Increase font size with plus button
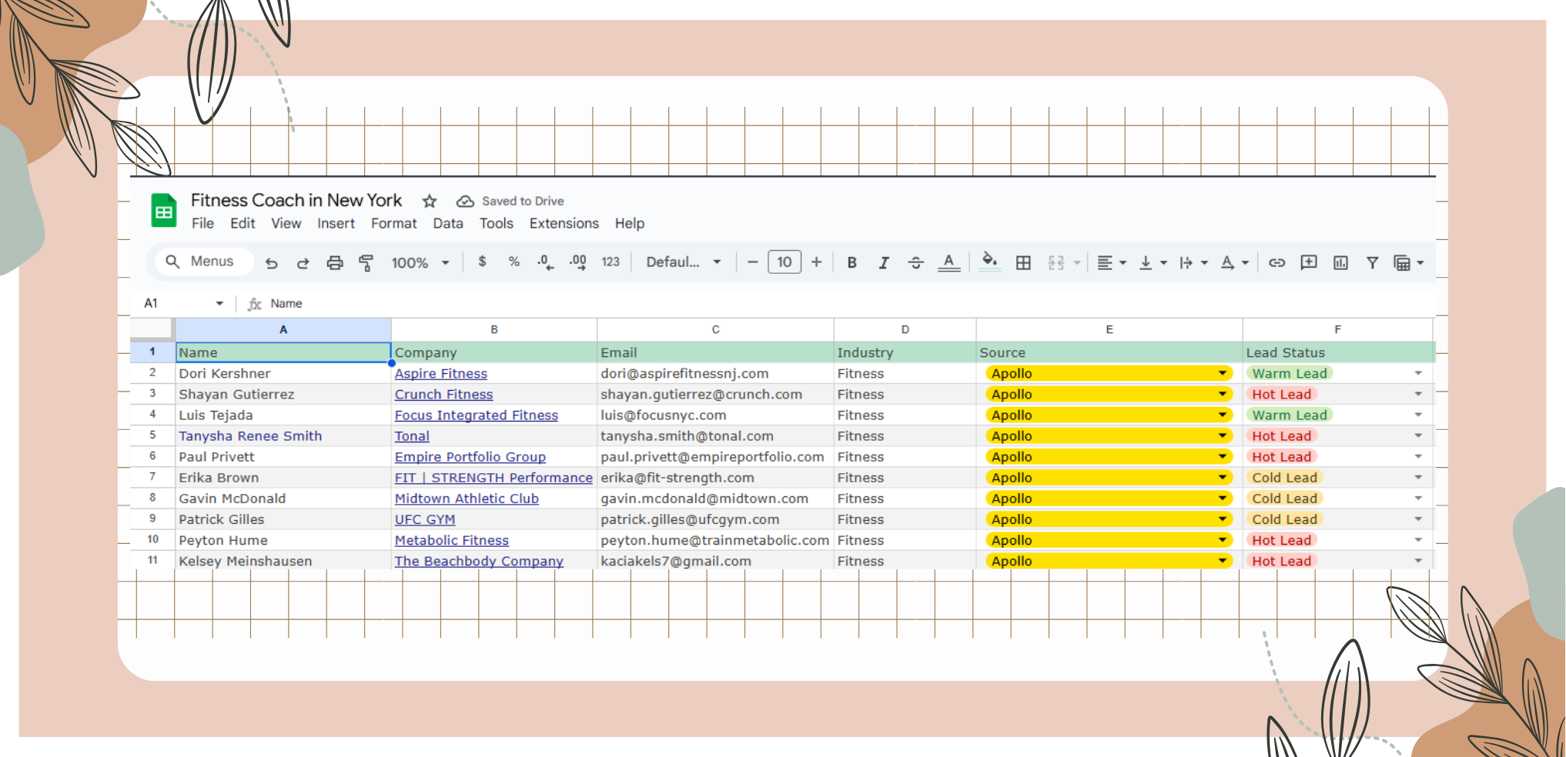 point(816,262)
